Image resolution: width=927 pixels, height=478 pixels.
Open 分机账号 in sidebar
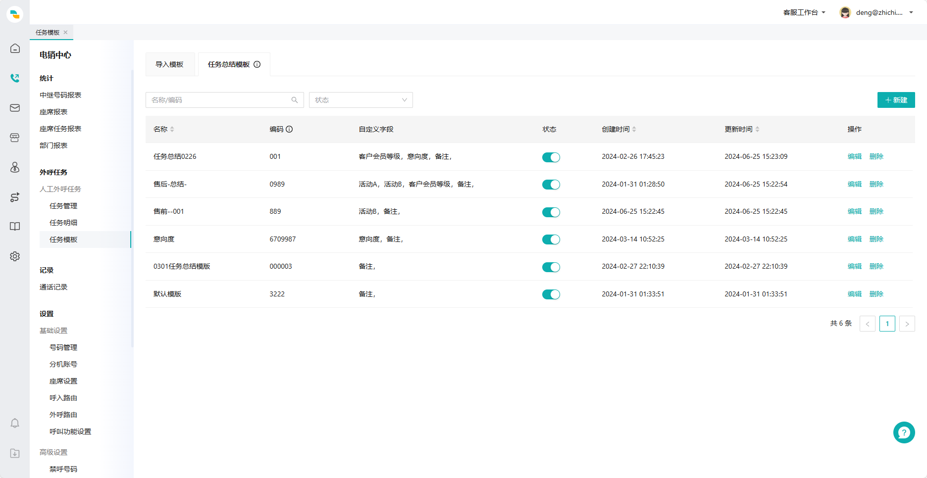[63, 364]
